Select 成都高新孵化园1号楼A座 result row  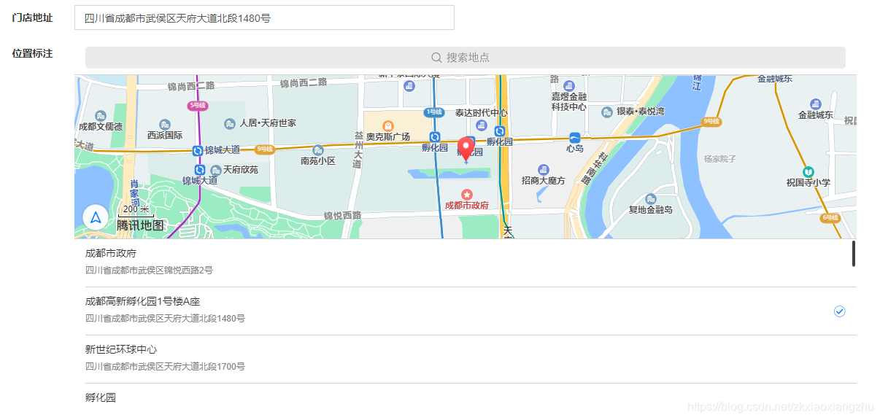tap(466, 311)
